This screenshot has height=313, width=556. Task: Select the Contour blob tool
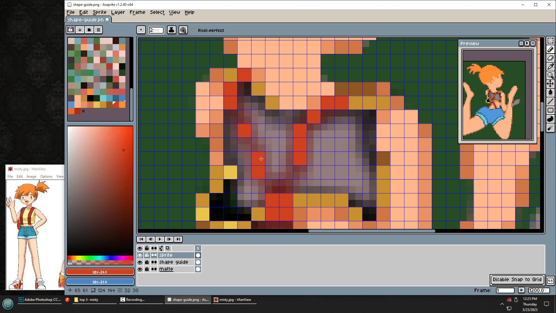[x=550, y=119]
